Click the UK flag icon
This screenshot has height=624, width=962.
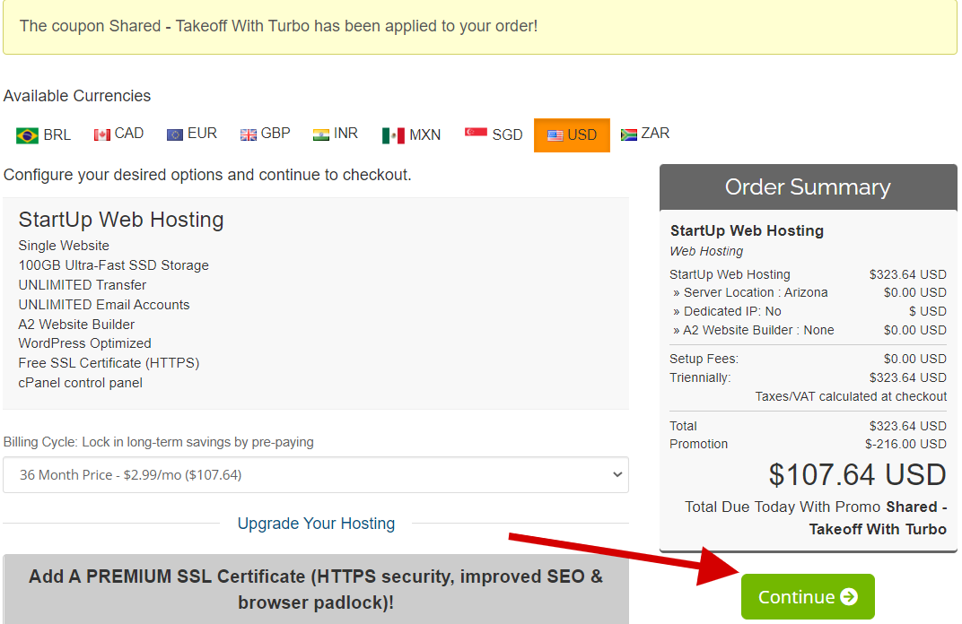249,134
